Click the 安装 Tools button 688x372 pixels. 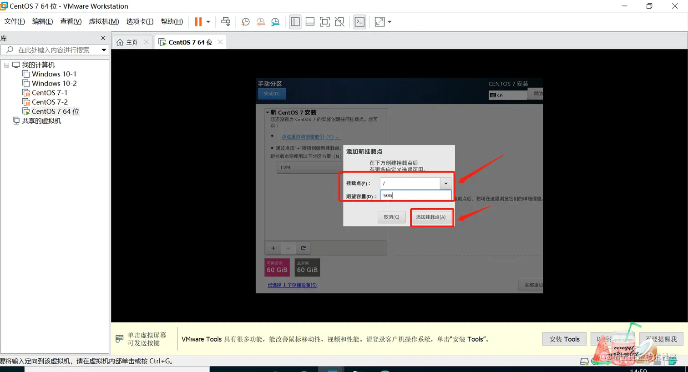pos(564,339)
